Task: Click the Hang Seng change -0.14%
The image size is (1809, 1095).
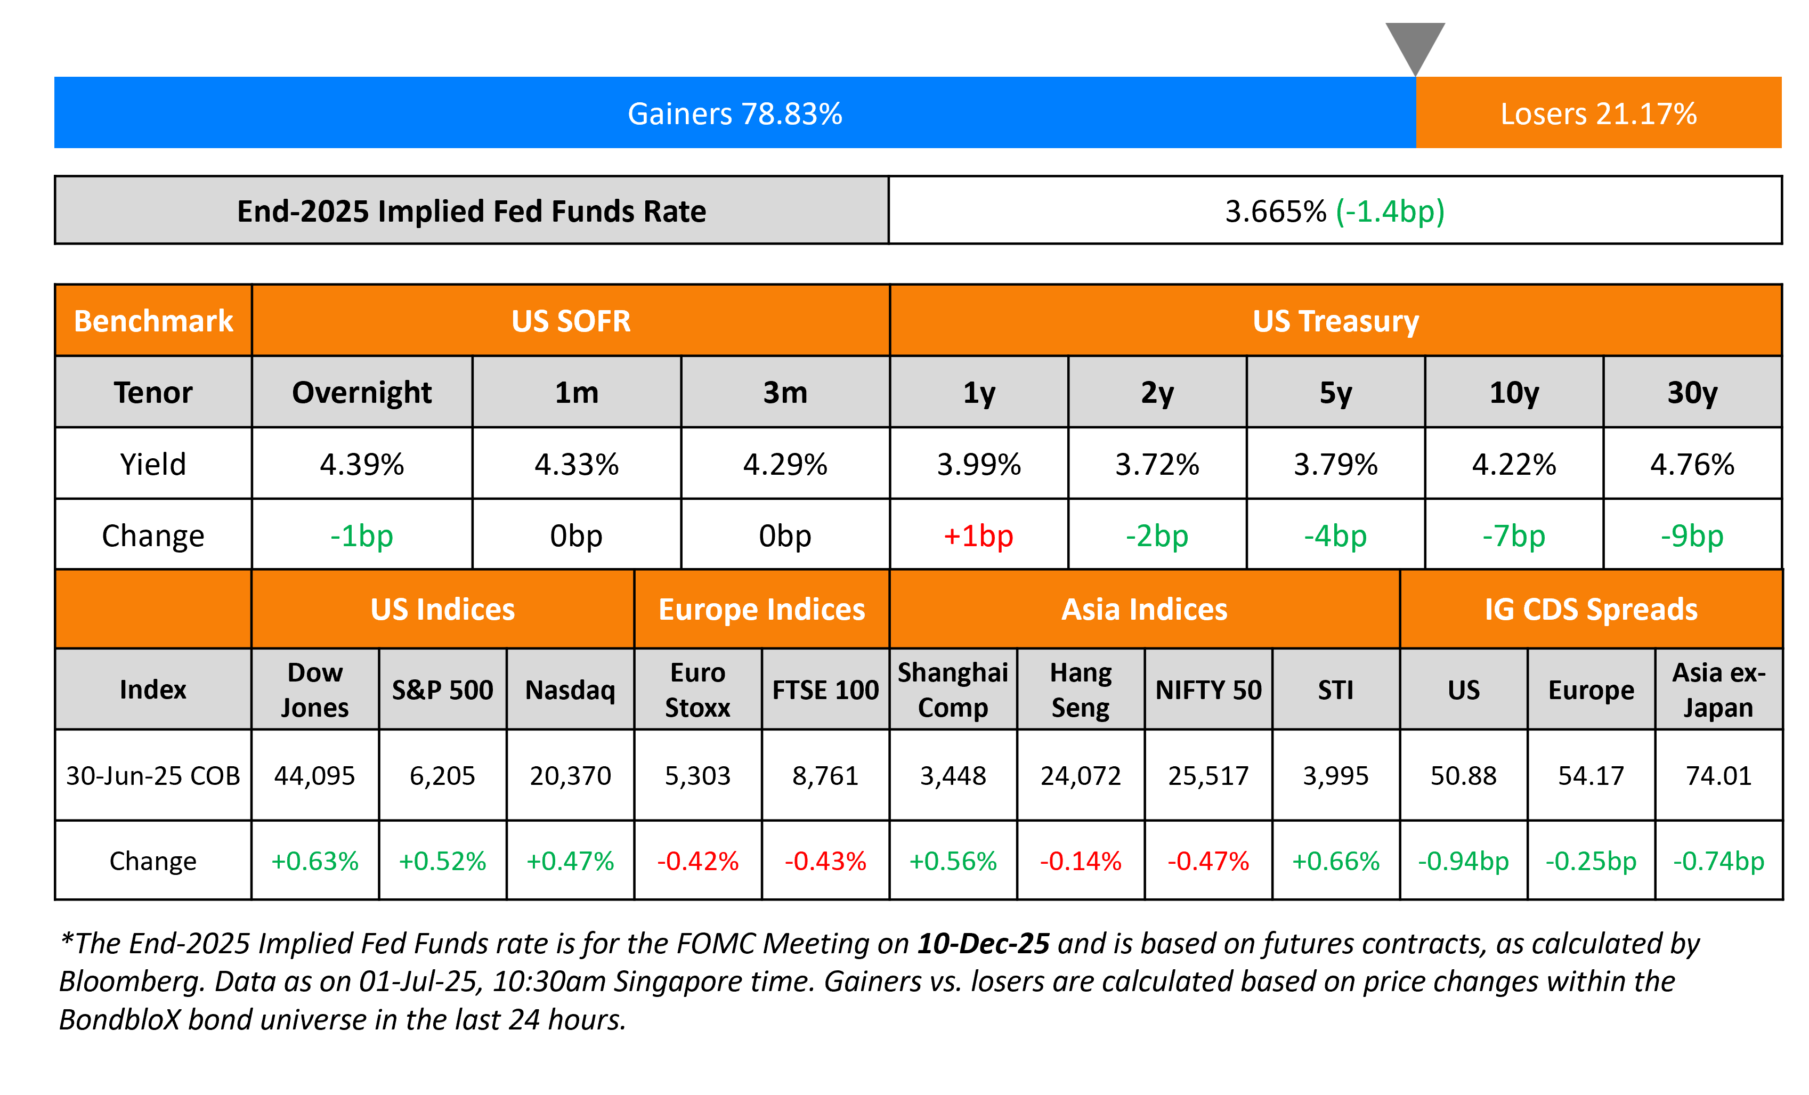Action: 1080,861
